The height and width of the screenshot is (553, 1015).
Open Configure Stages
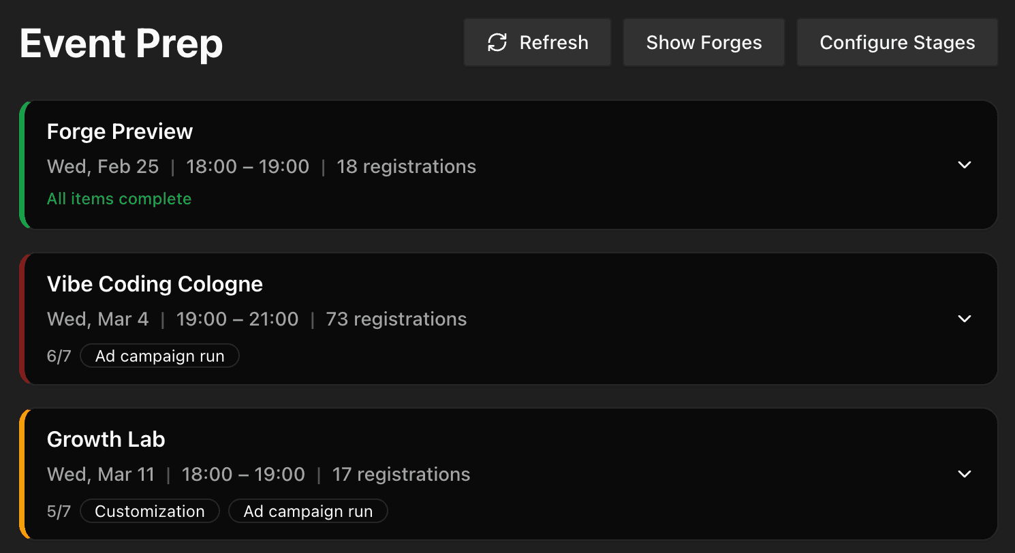[897, 42]
